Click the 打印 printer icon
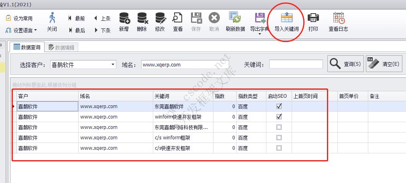Image resolution: width=406 pixels, height=183 pixels. [313, 18]
